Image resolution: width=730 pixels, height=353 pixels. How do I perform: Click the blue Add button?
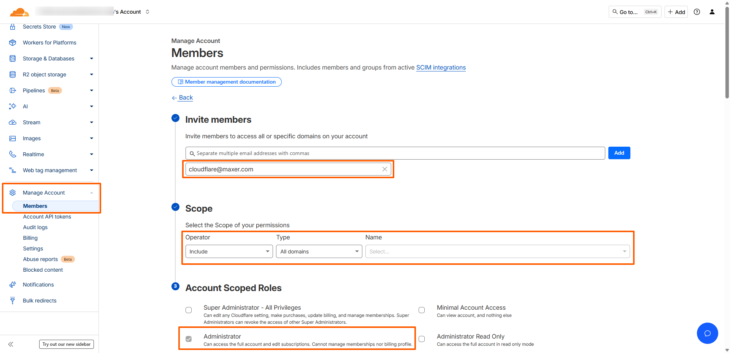(x=619, y=153)
